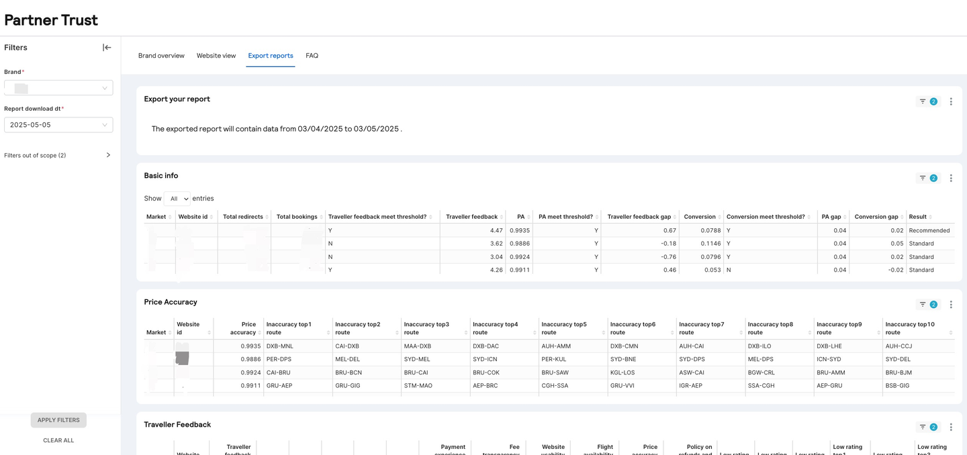Click the KGL-LOS route cell
This screenshot has height=455, width=967.
623,372
